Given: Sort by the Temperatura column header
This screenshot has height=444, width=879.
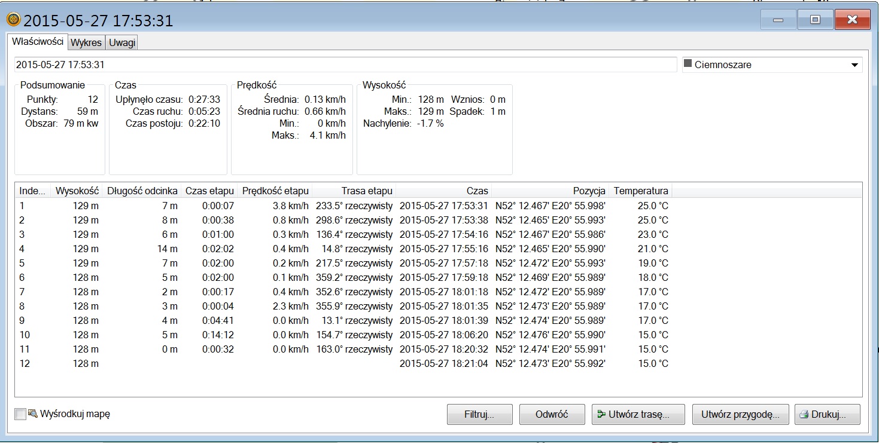Looking at the screenshot, I should 641,191.
